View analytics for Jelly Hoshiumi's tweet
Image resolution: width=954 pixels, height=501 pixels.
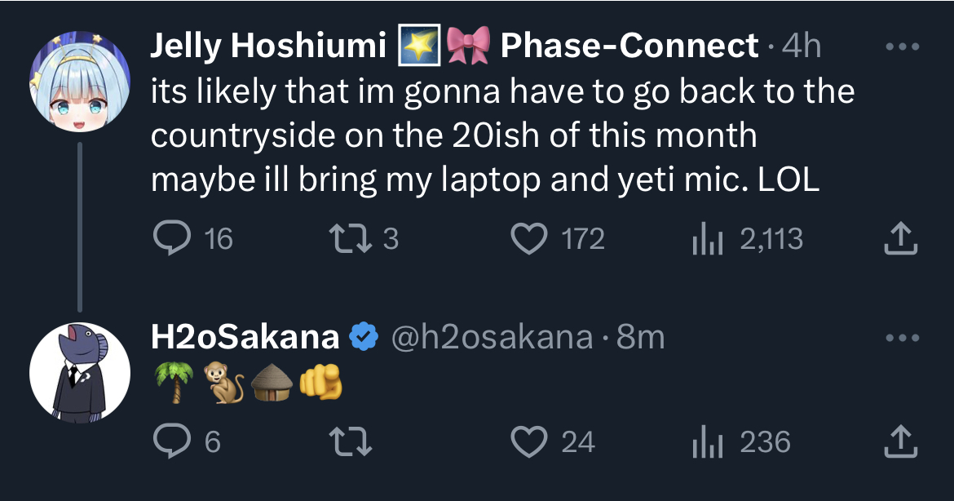[748, 238]
